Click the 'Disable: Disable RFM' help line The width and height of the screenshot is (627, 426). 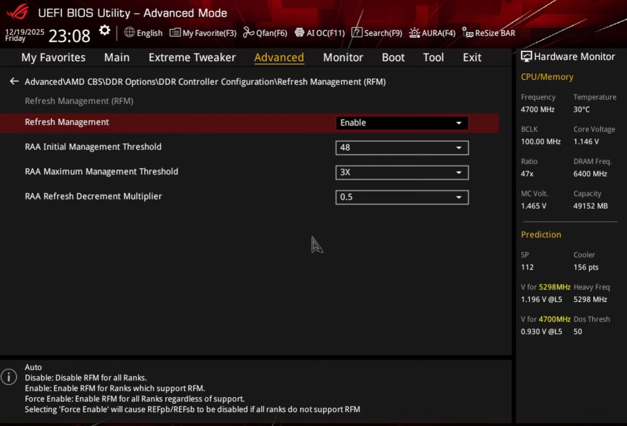click(86, 378)
